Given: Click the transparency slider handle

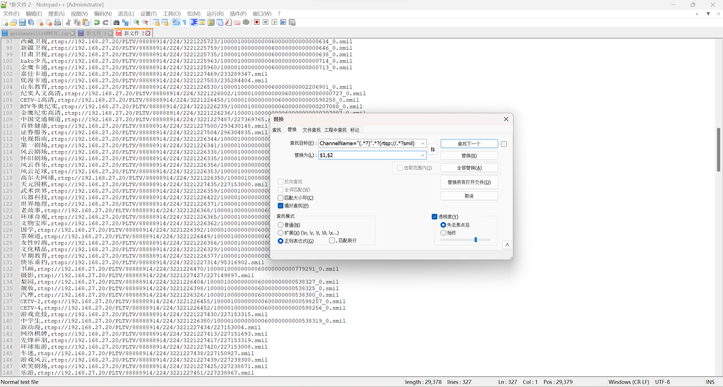Looking at the screenshot, I should [x=476, y=240].
